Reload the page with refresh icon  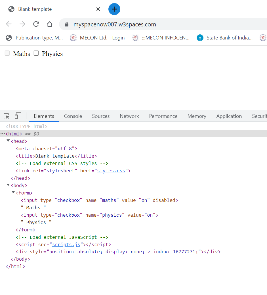click(36, 24)
